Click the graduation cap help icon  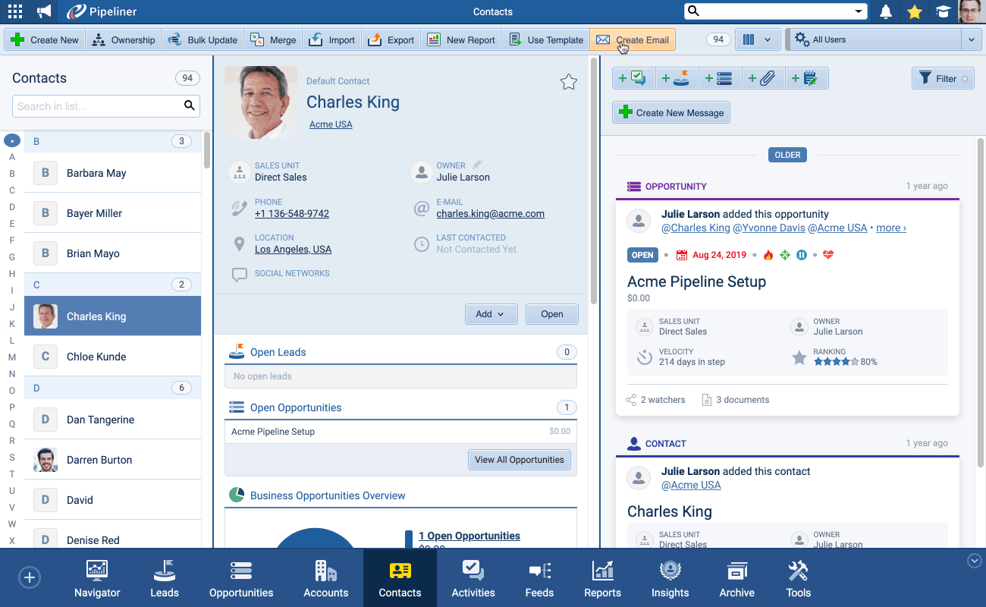[943, 11]
